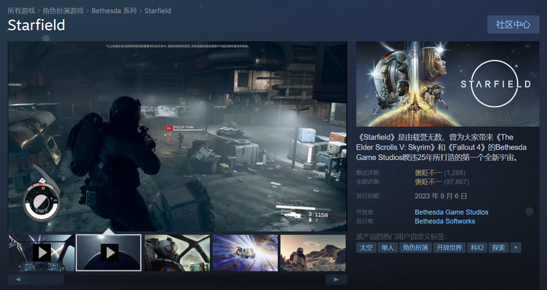Select the cockpit astronaut screenshot thumbnail
Image resolution: width=547 pixels, height=290 pixels.
point(178,253)
